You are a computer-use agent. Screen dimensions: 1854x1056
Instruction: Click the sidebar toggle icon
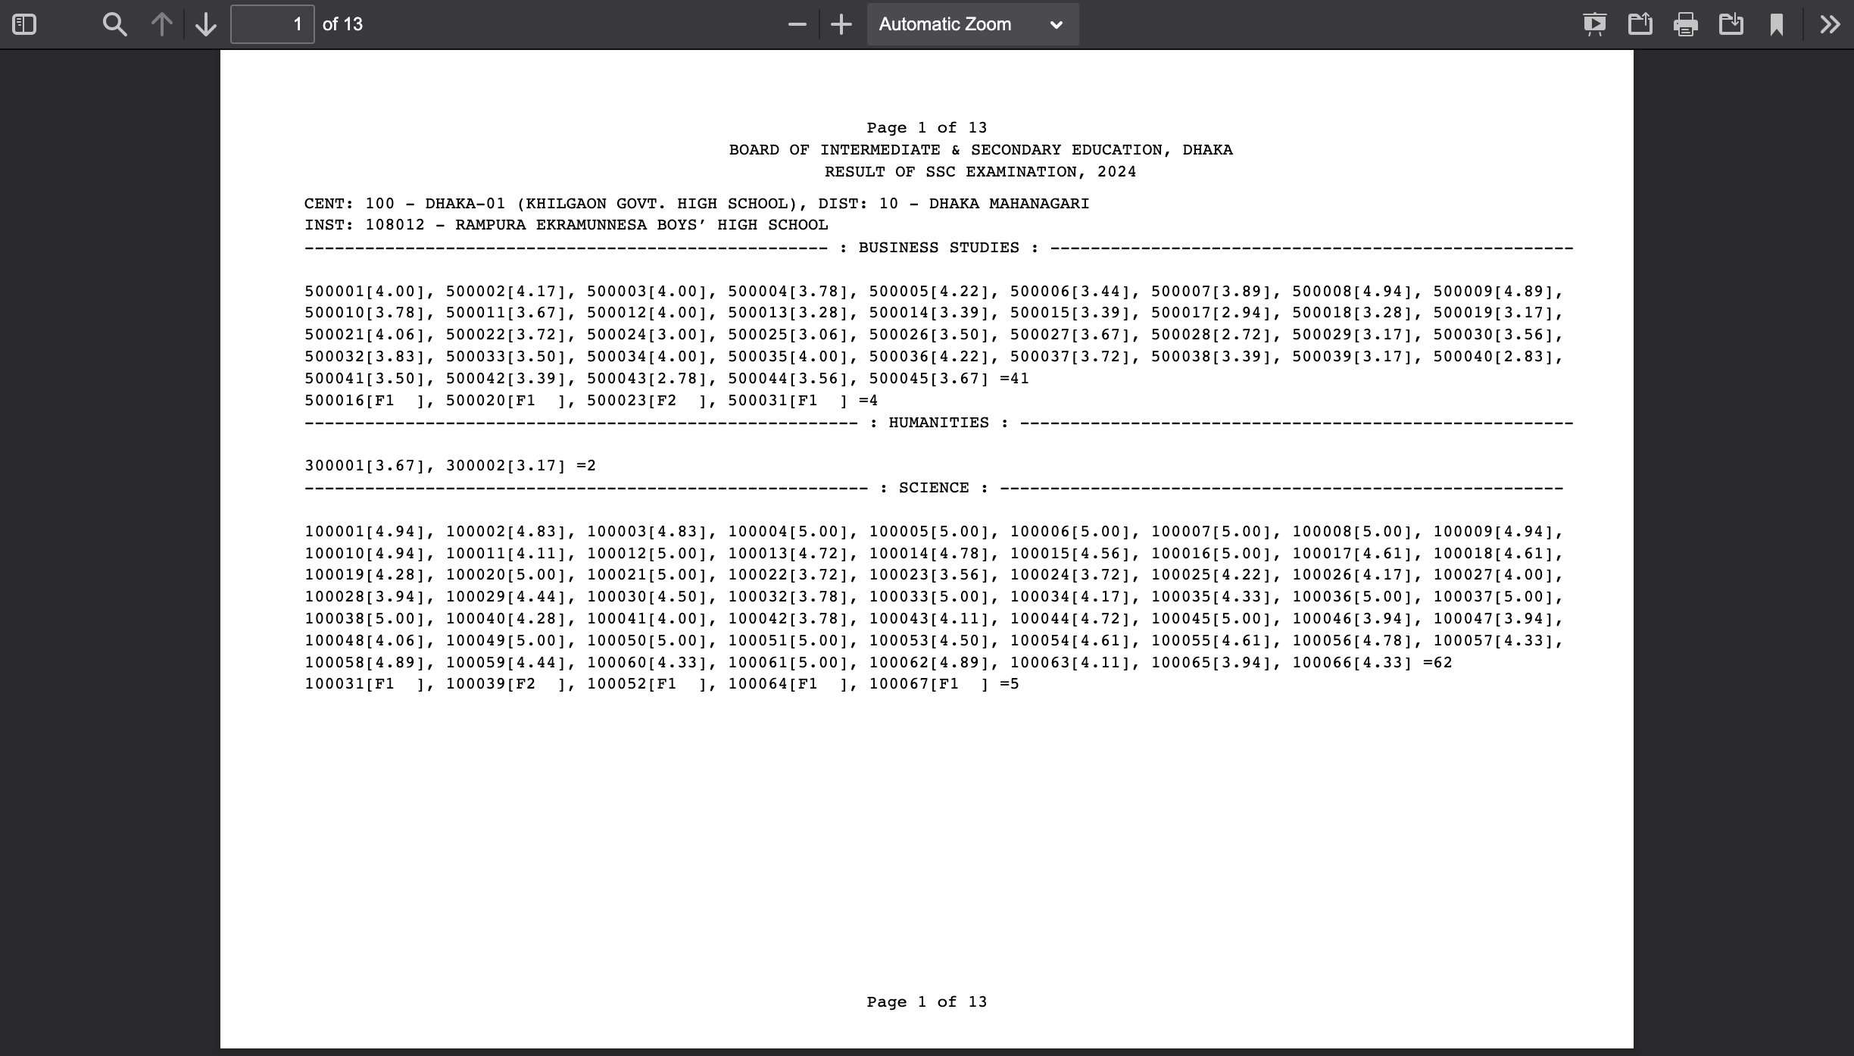[24, 24]
